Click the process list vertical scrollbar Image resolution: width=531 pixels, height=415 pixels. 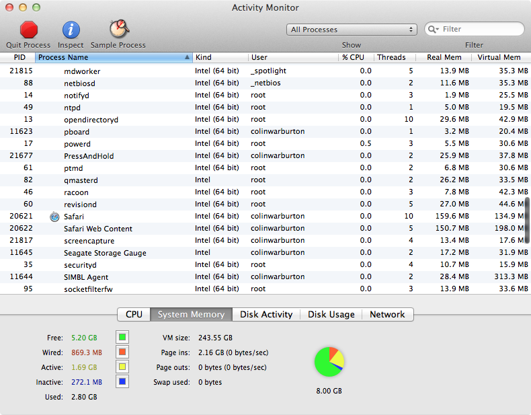[x=527, y=220]
